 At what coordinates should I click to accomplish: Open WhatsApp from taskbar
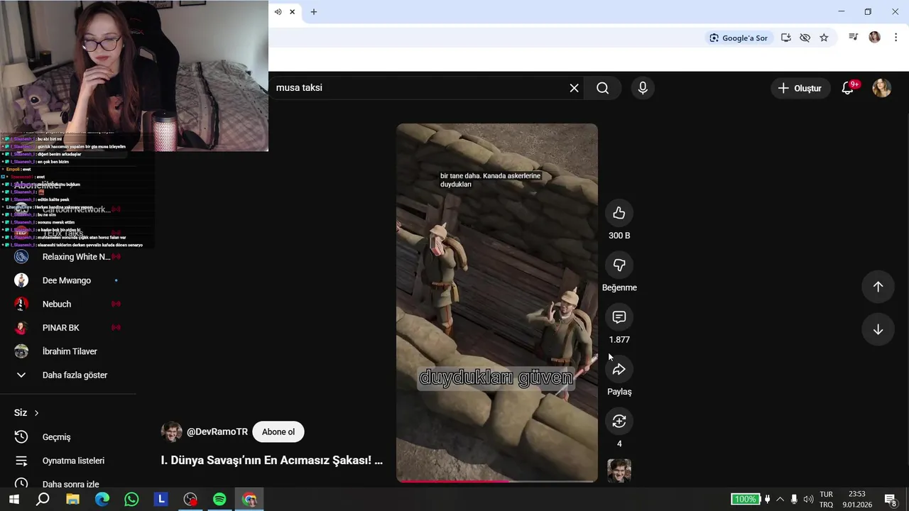click(x=131, y=499)
